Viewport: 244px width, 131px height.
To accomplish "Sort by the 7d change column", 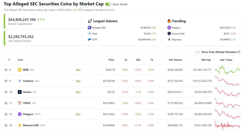I will pos(152,60).
